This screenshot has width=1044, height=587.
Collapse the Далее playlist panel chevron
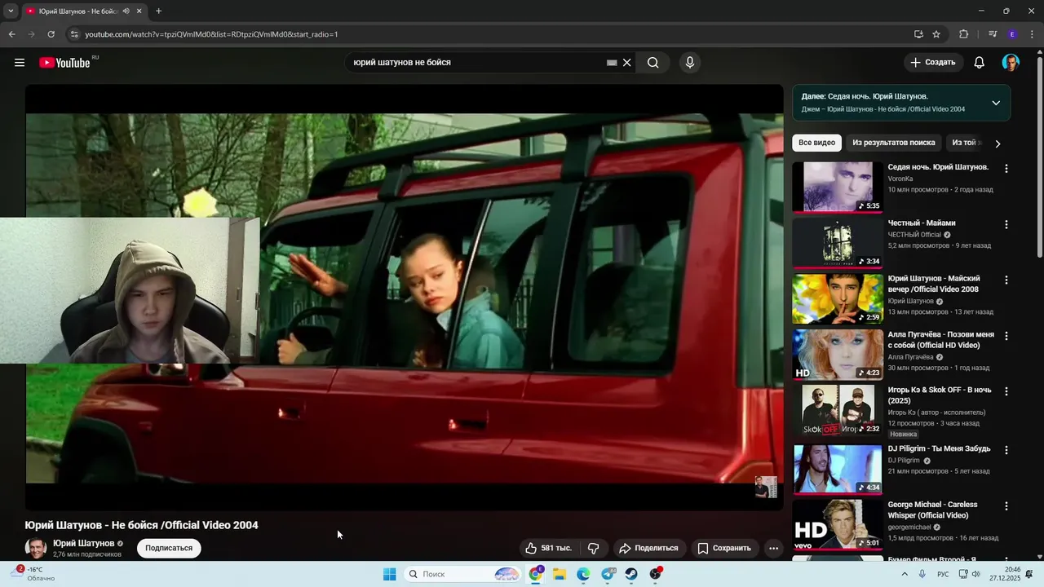pyautogui.click(x=996, y=103)
